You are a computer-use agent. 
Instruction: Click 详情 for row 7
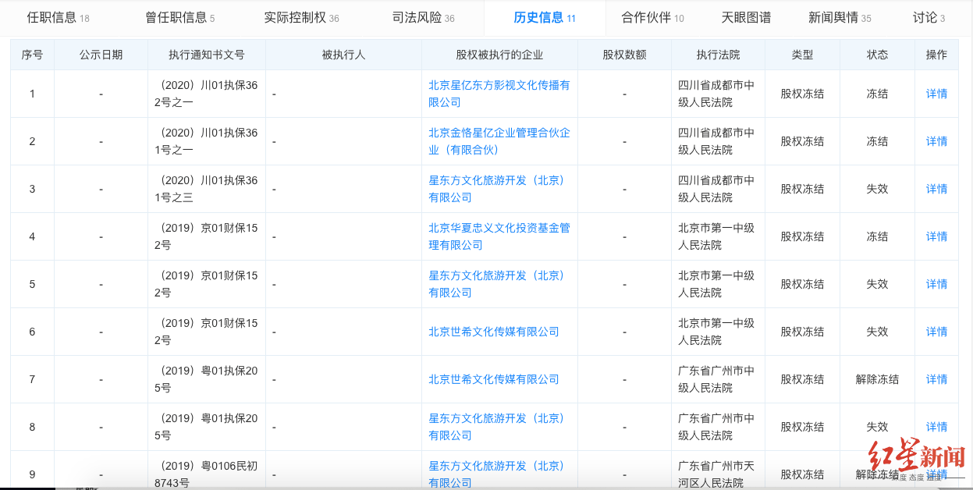point(936,379)
